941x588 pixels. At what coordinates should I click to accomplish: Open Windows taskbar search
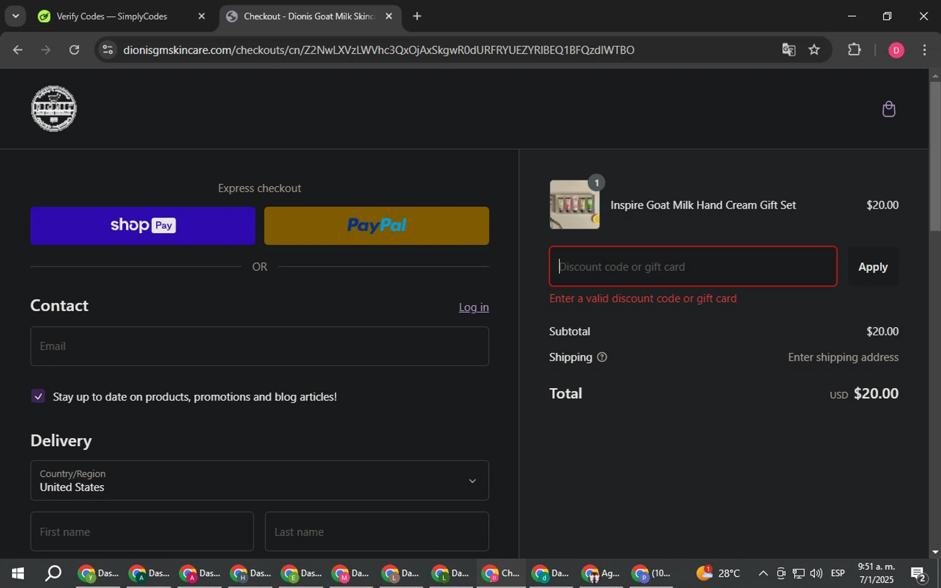[54, 573]
